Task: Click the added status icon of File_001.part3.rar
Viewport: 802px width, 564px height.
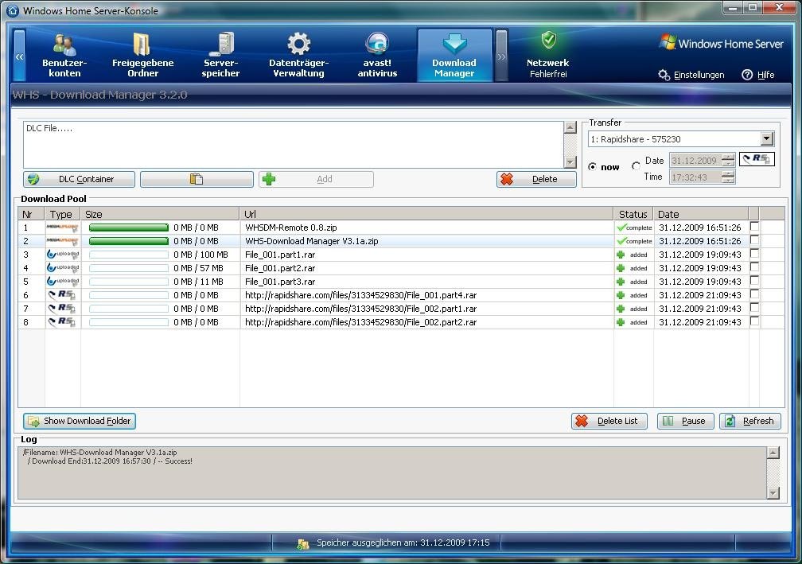Action: tap(621, 282)
